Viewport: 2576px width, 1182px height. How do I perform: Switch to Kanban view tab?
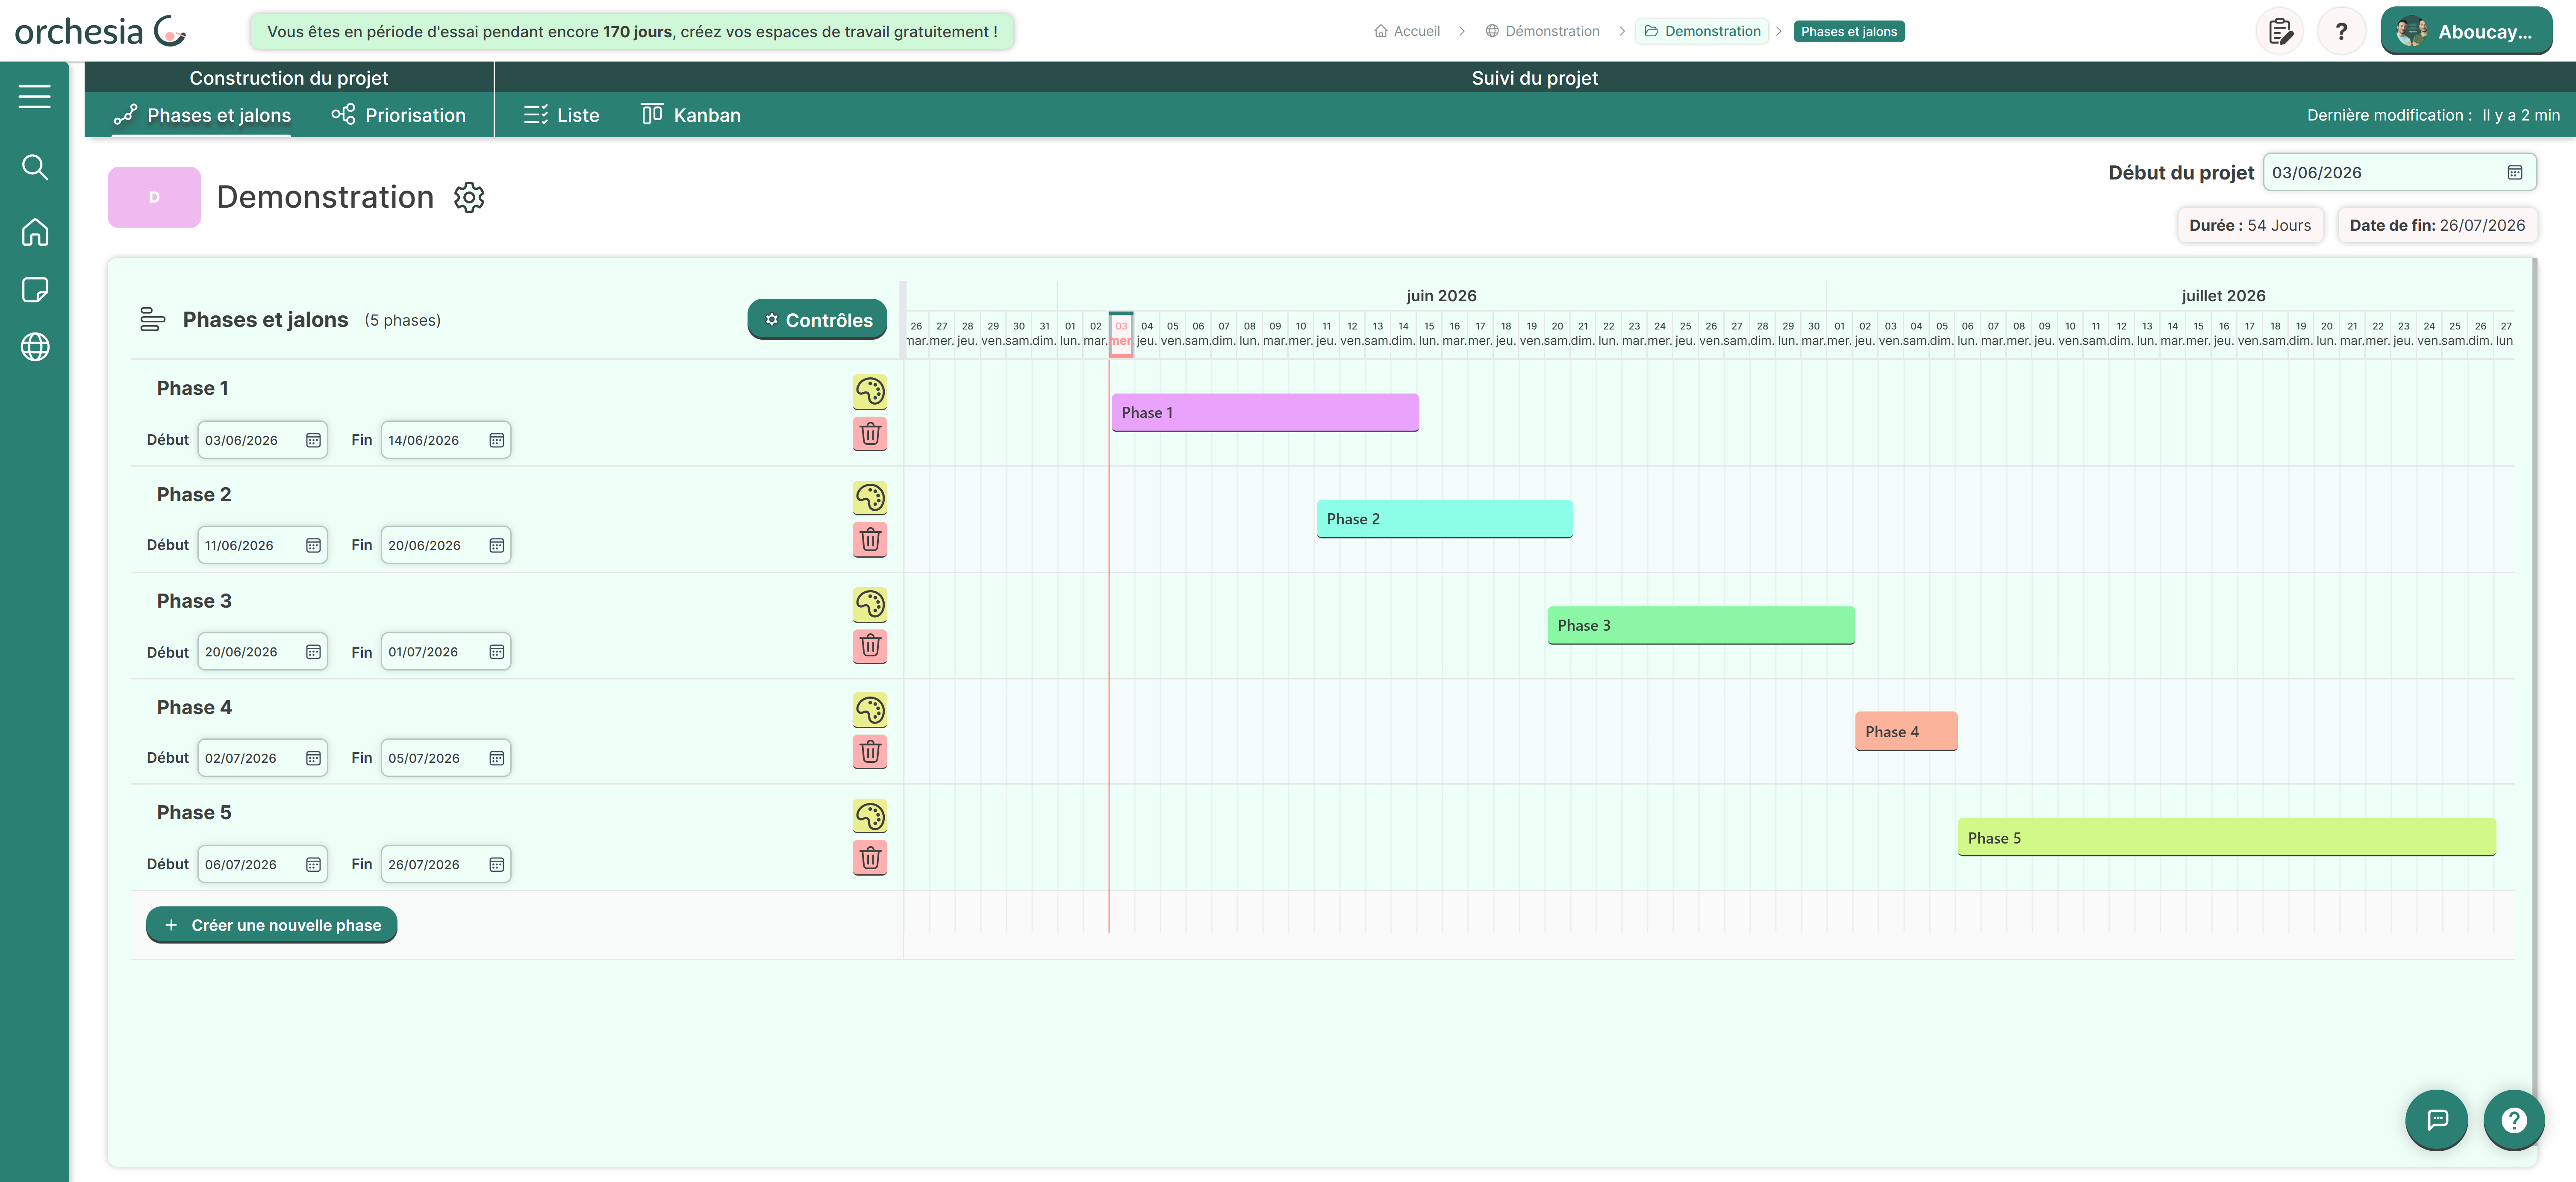pos(691,115)
